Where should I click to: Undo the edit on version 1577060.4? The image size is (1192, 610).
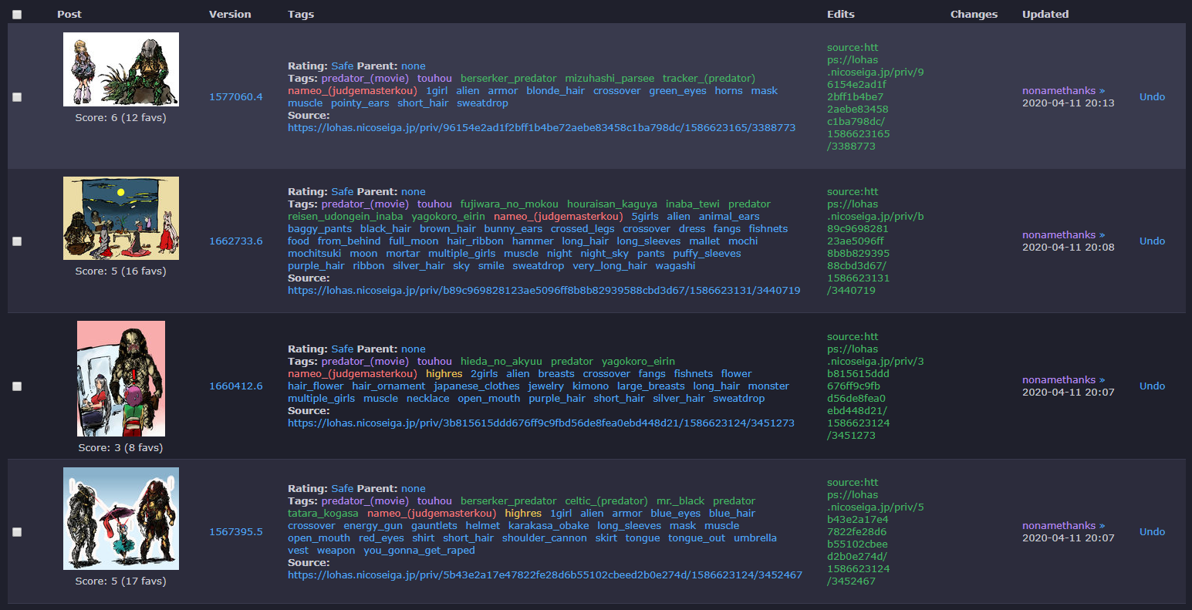[x=1152, y=96]
